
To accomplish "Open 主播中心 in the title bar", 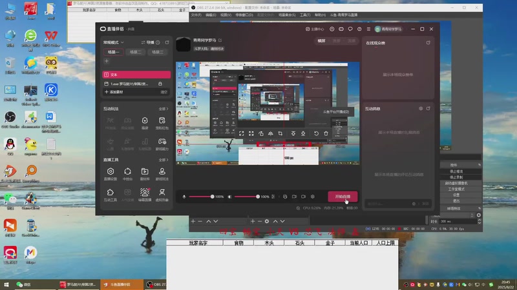I will click(x=315, y=29).
